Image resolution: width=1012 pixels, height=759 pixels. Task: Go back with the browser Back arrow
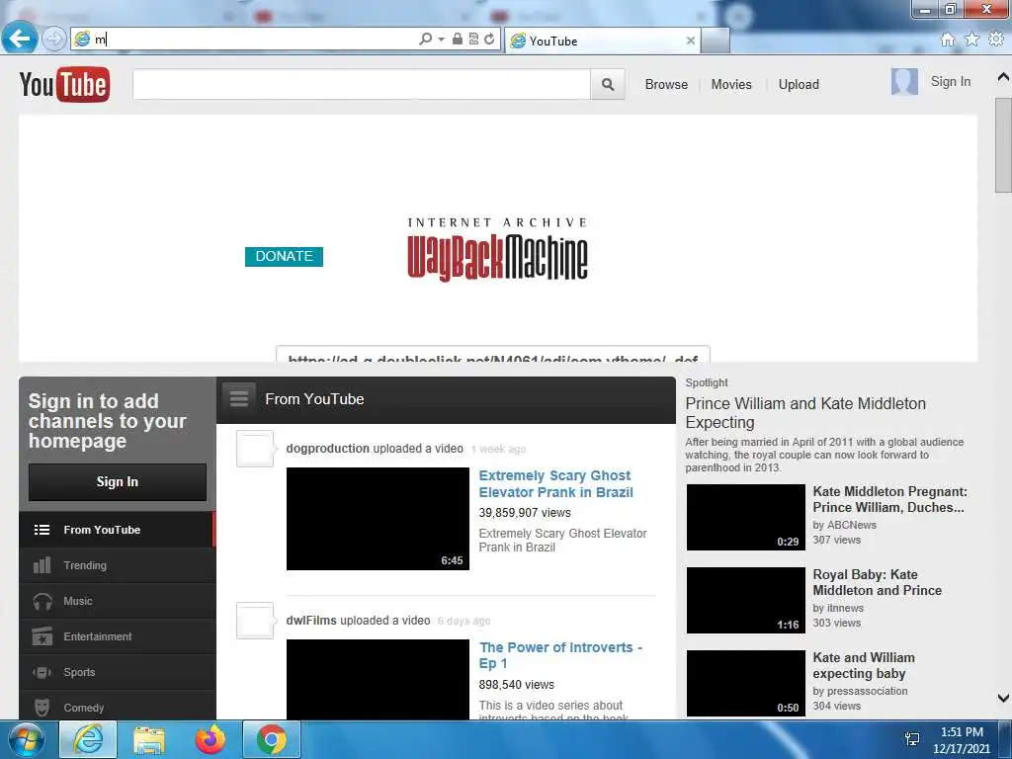pos(20,39)
